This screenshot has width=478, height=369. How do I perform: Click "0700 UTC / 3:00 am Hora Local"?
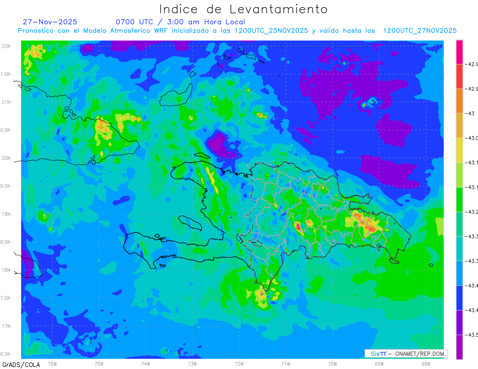(x=180, y=22)
